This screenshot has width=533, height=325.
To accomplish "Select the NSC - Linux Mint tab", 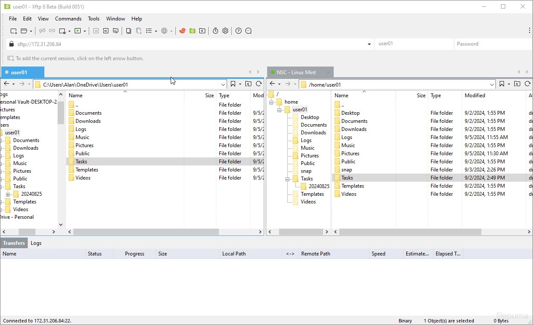I will [296, 73].
